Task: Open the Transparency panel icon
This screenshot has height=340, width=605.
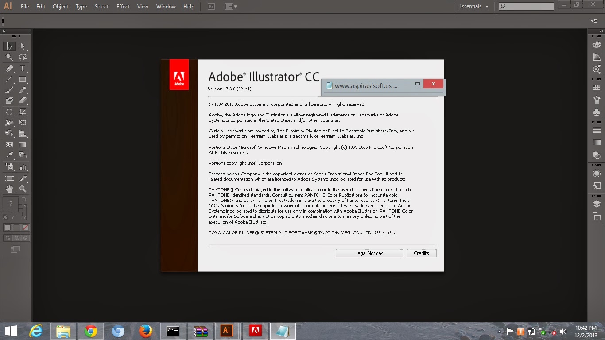Action: pos(597,155)
